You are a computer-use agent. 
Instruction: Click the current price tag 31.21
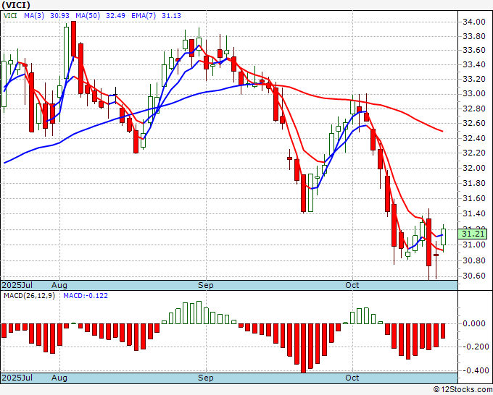473,234
